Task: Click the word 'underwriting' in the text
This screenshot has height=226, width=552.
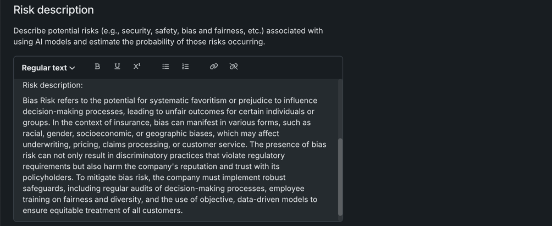Action: [46, 145]
